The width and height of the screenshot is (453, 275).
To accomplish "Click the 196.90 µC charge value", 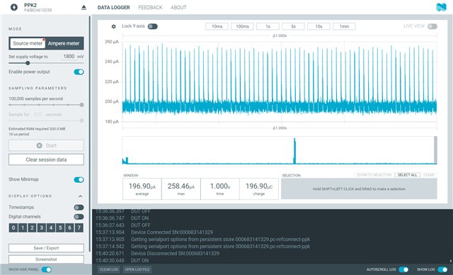I will pos(259,186).
